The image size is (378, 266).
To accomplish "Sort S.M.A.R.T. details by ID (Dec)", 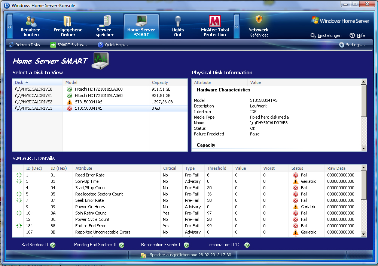I will coord(36,168).
